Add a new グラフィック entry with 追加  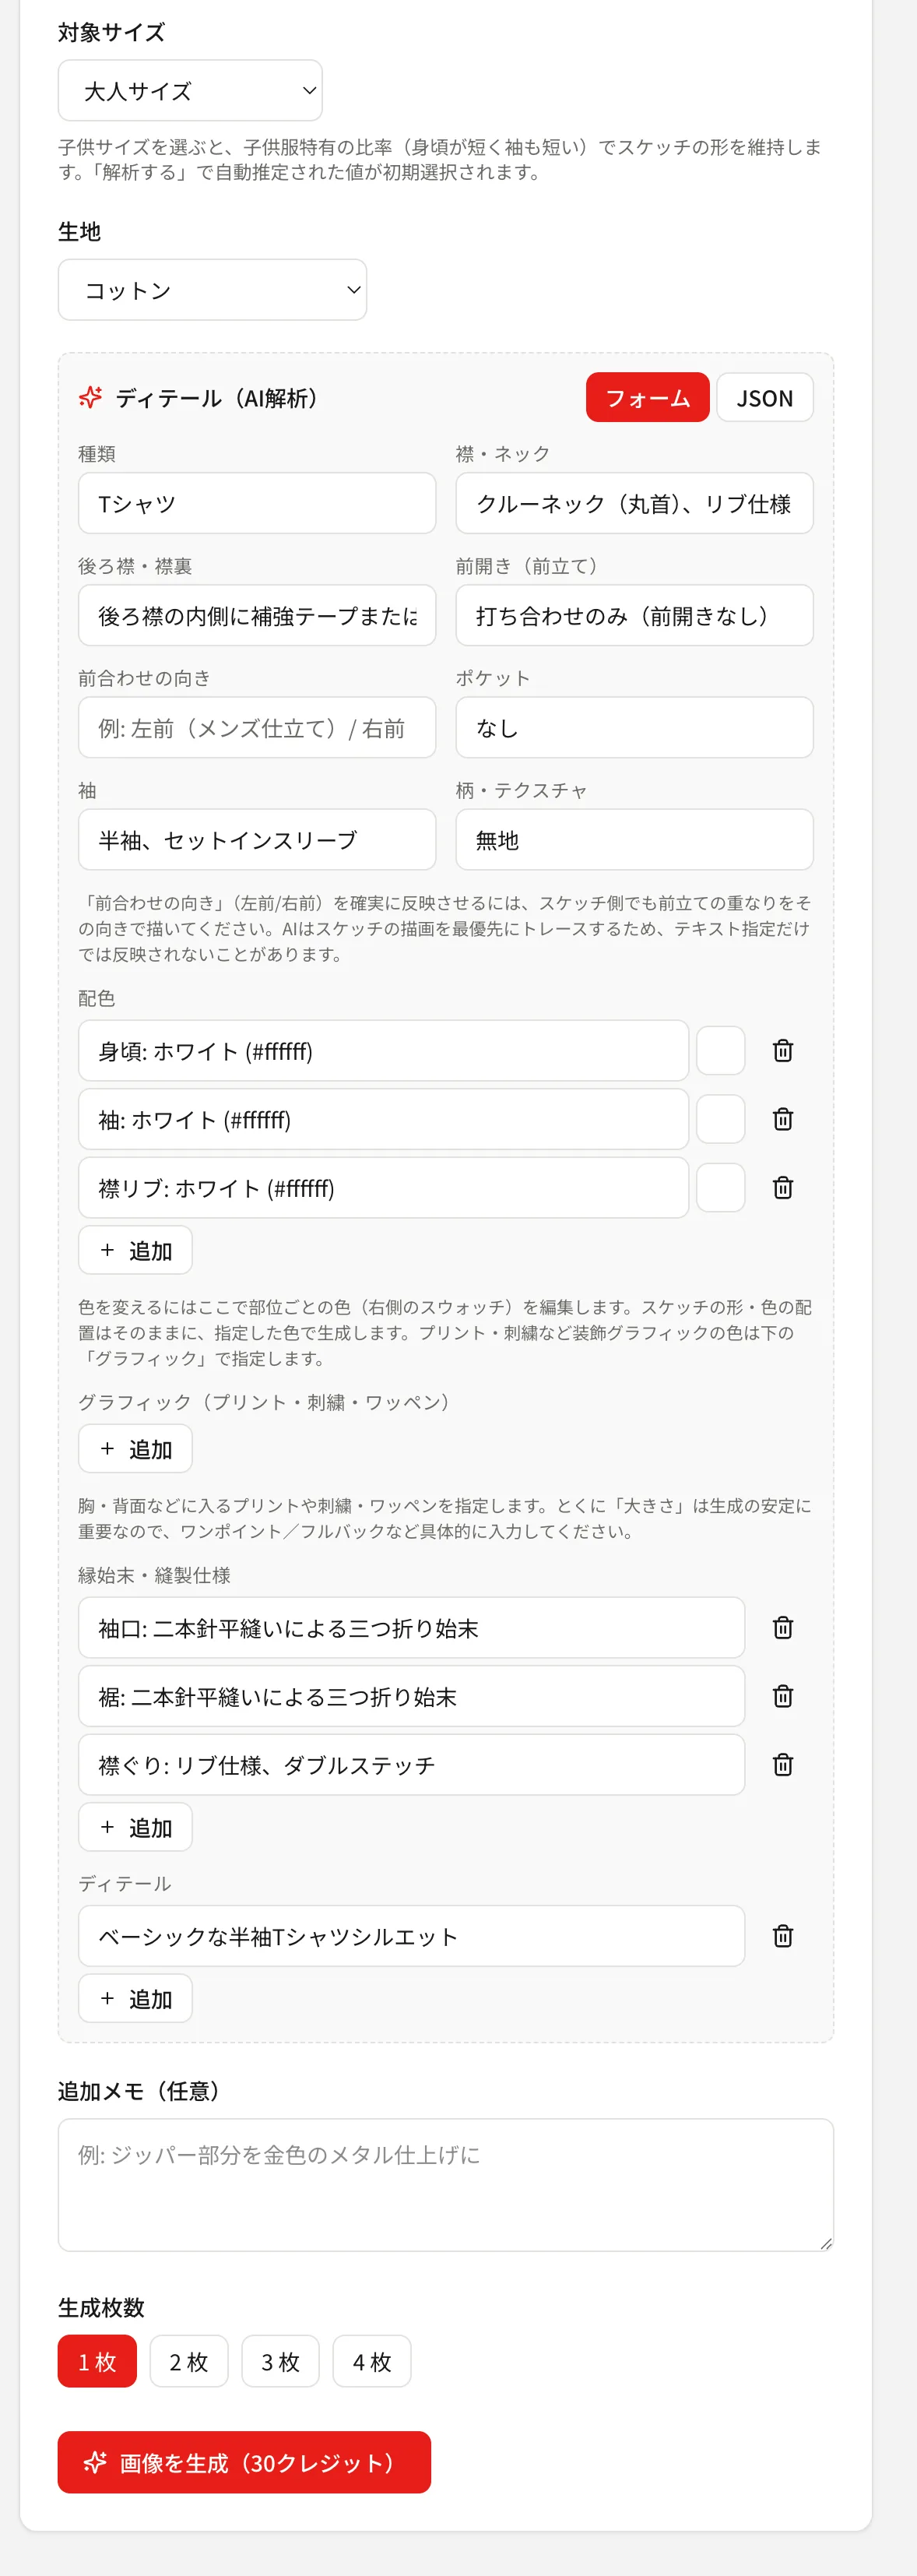point(135,1449)
